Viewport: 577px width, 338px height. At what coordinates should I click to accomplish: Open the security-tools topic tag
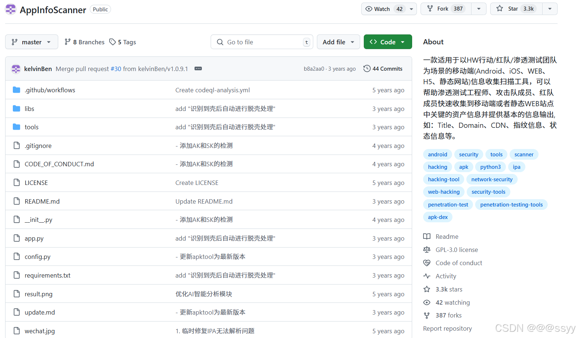click(x=488, y=192)
